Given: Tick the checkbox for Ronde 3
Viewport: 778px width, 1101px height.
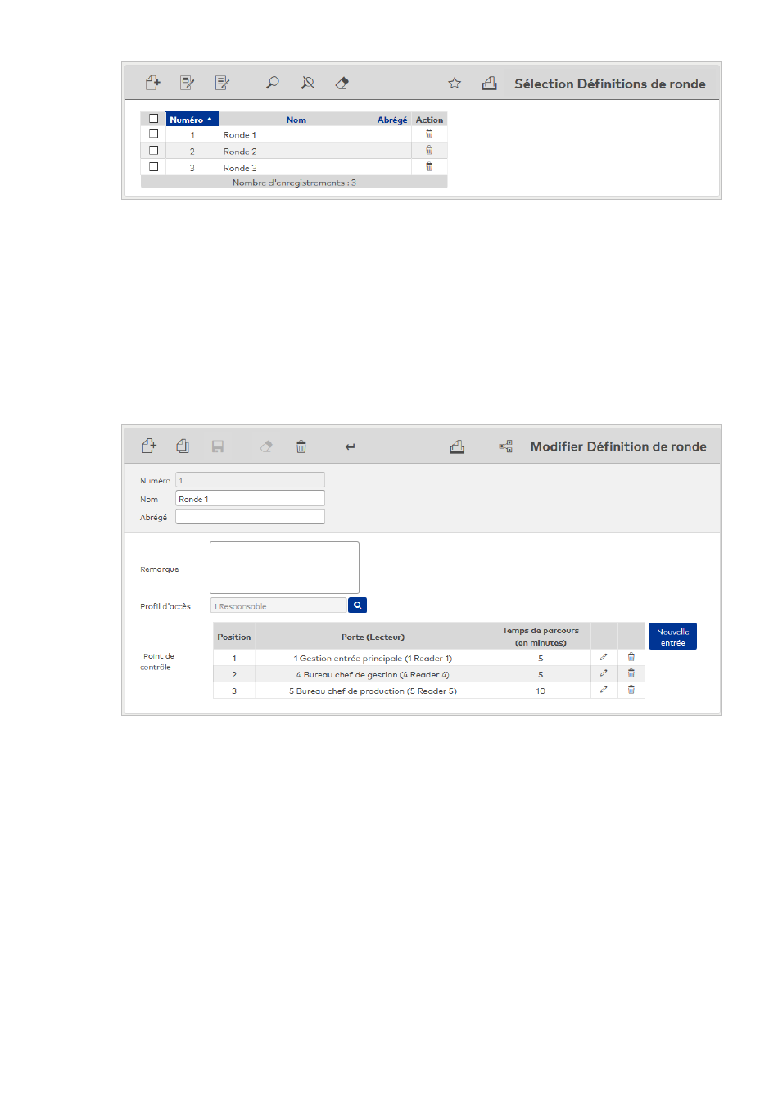Looking at the screenshot, I should point(153,167).
